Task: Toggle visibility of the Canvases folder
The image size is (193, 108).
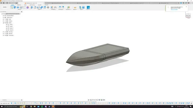Action: click(x=5, y=32)
